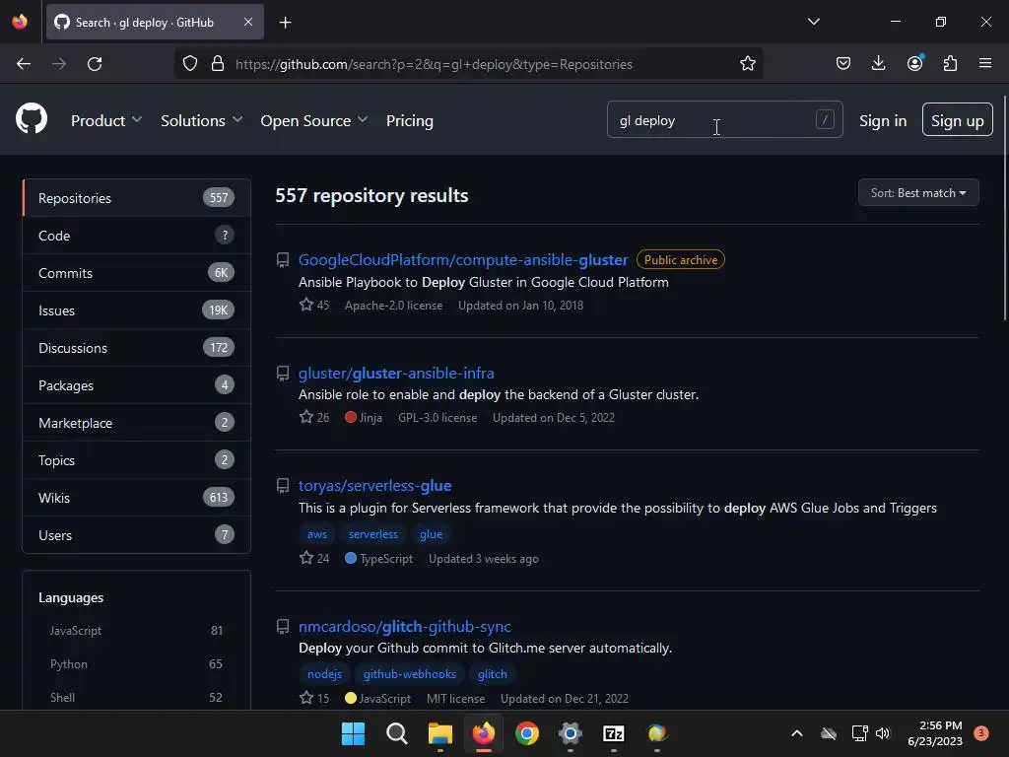This screenshot has width=1009, height=757.
Task: Open the 7-Zip taskbar icon
Action: tap(613, 733)
